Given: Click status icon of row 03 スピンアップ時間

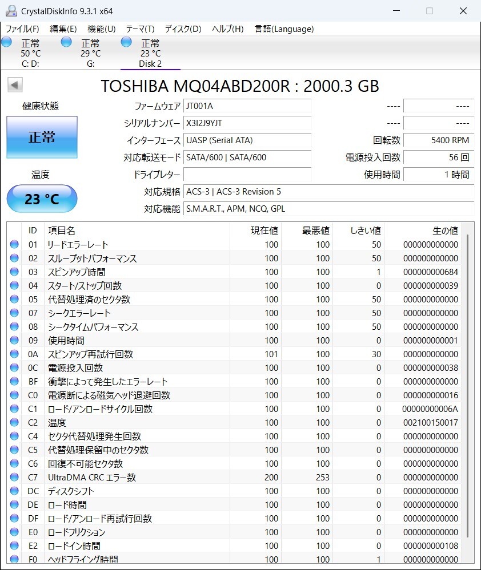Looking at the screenshot, I should coord(14,272).
